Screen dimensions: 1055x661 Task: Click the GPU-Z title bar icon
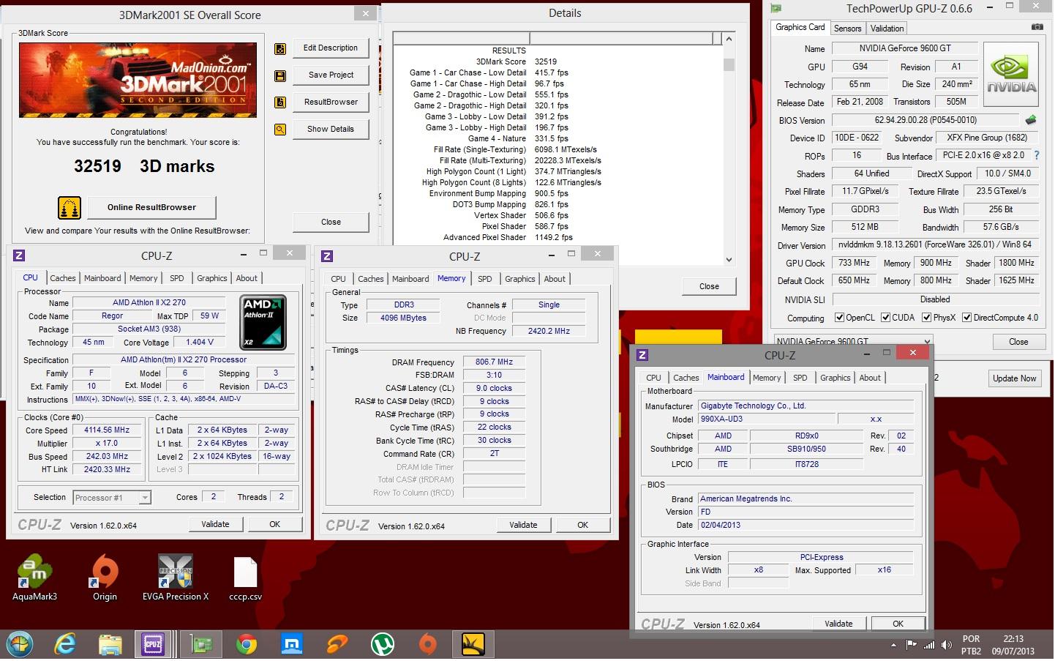[x=776, y=9]
